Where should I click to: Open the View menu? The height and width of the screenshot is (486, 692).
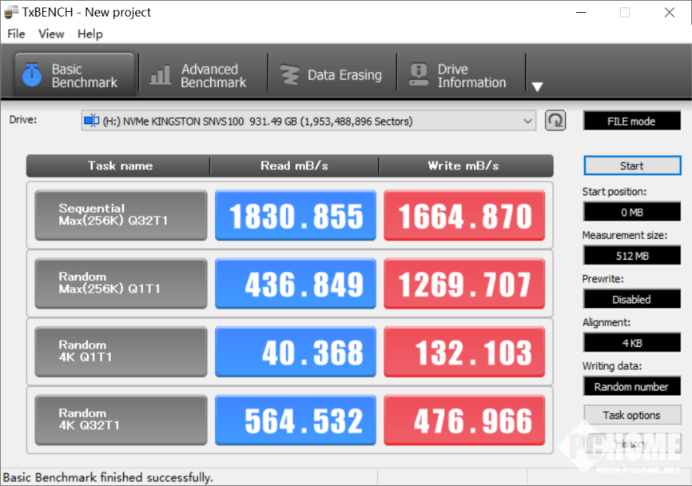coord(51,34)
